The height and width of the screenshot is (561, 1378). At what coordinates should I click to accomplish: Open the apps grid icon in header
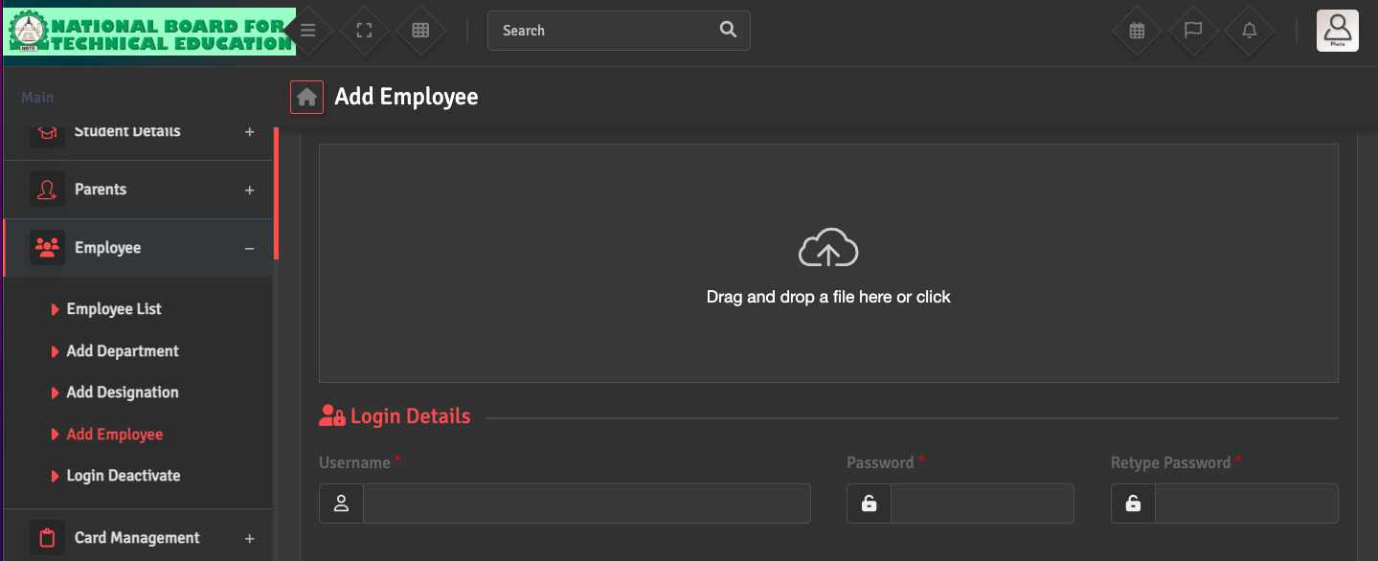point(419,31)
